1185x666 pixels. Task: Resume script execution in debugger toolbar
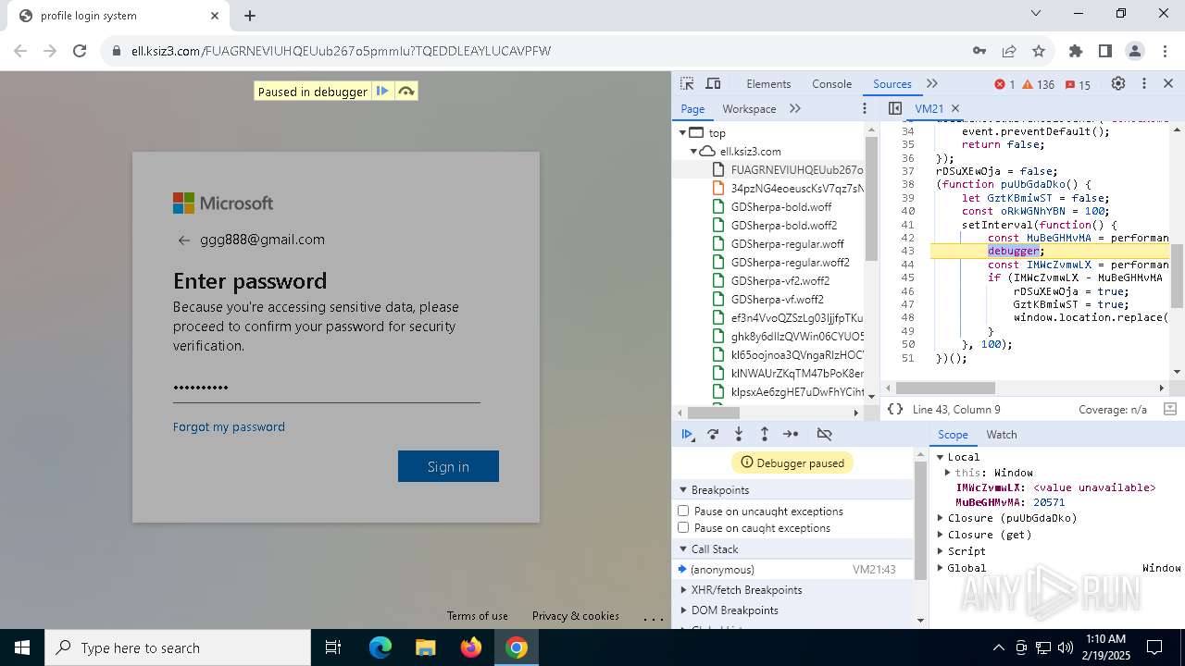point(687,435)
